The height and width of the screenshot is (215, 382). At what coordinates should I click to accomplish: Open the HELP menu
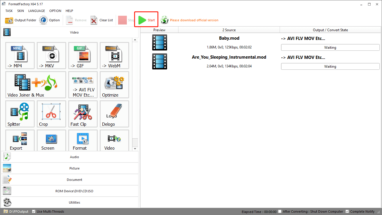[69, 11]
